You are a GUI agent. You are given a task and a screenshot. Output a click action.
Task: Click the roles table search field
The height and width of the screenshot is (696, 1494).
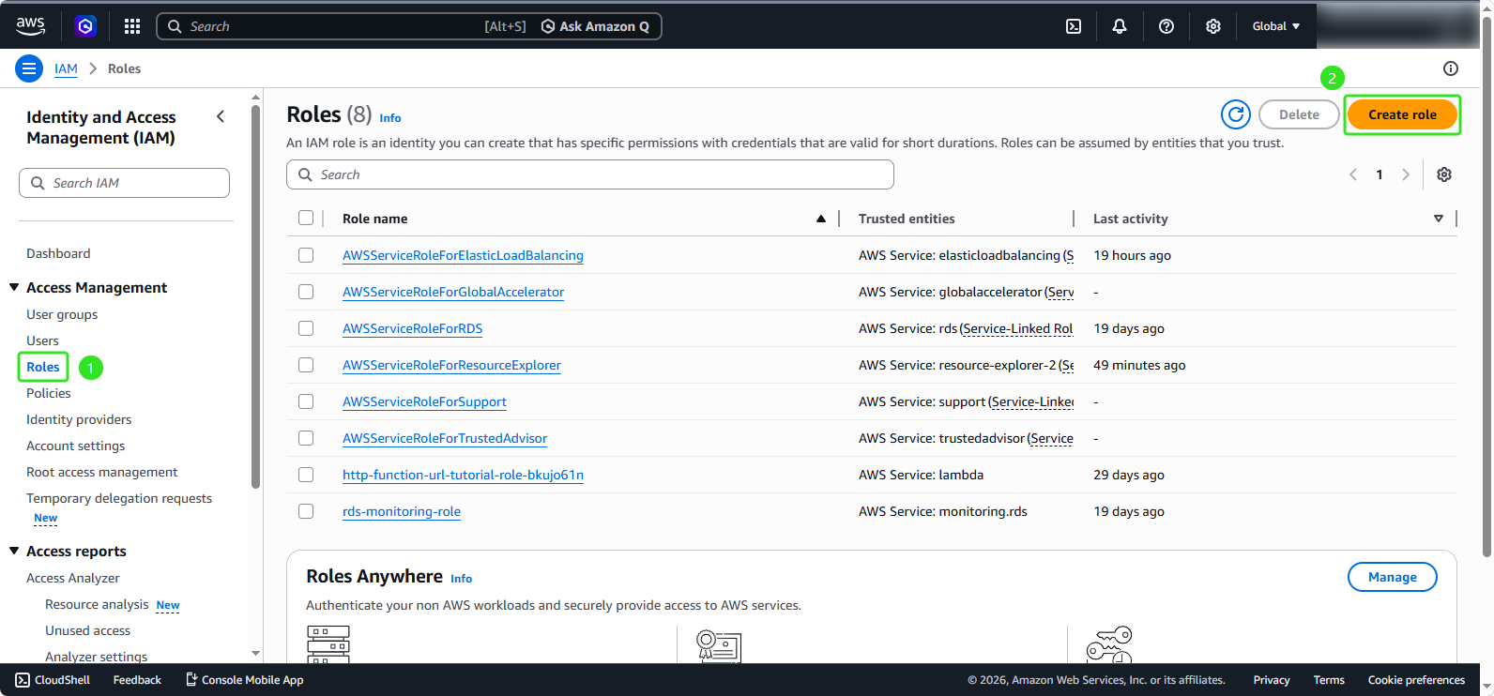[590, 174]
